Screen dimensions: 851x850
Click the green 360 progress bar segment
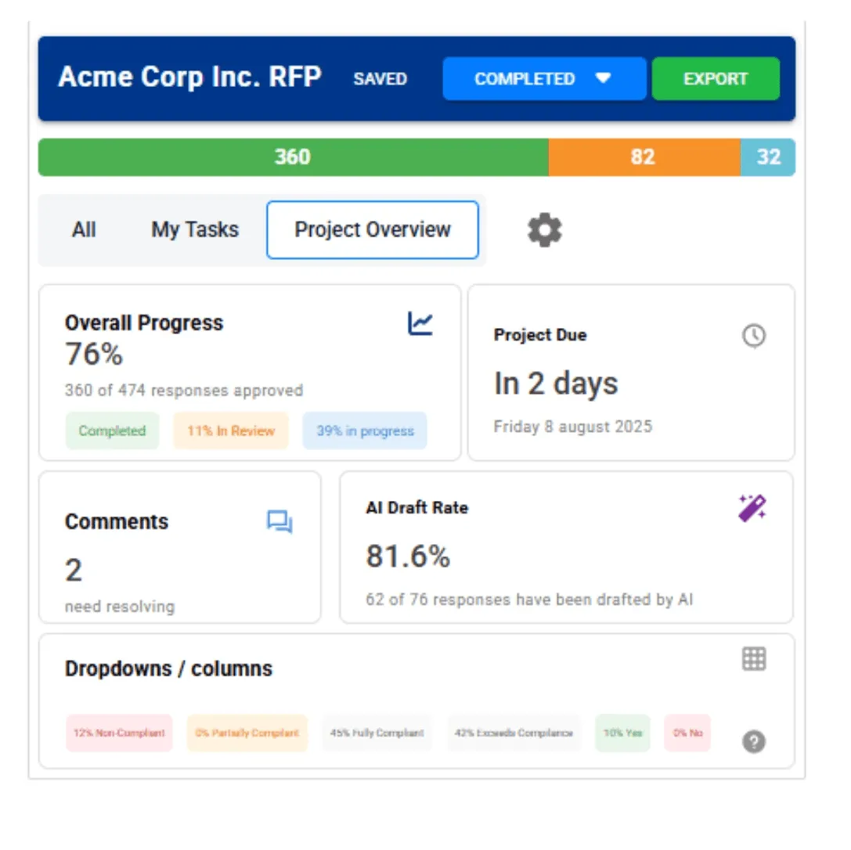click(x=293, y=157)
